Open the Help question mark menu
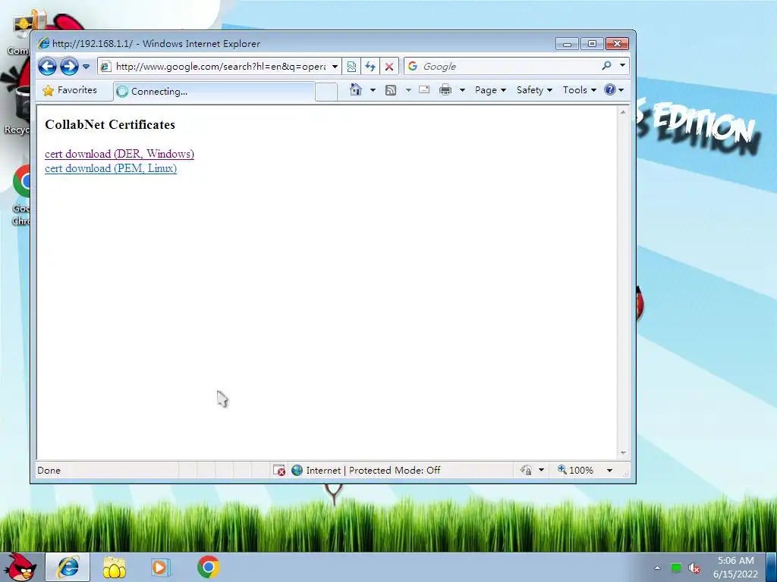777x582 pixels. 613,89
